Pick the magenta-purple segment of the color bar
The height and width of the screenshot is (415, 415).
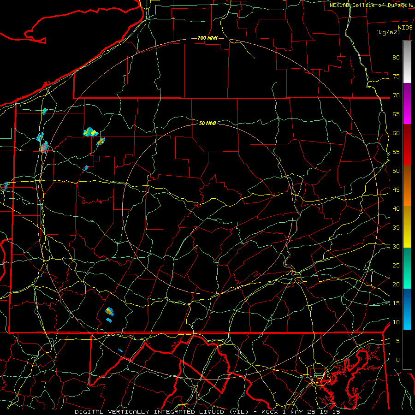point(407,103)
